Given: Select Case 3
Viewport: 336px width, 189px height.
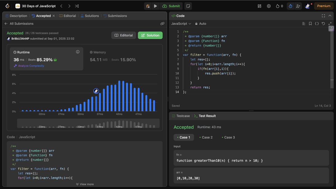Looking at the screenshot, I should coord(228,137).
